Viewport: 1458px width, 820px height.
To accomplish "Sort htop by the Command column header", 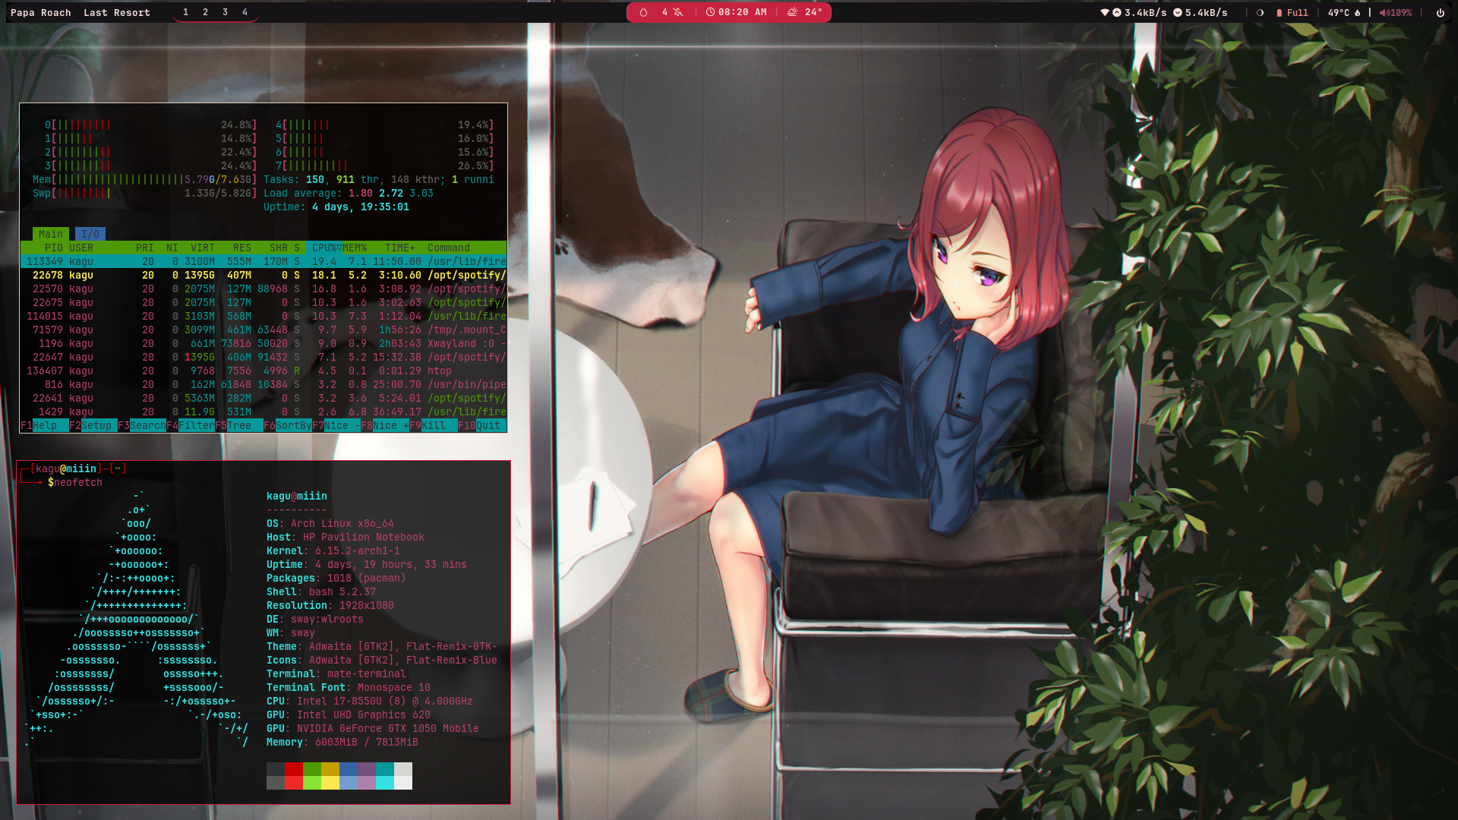I will tap(449, 248).
